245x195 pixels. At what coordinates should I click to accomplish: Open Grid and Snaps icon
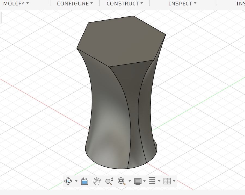[x=152, y=181]
